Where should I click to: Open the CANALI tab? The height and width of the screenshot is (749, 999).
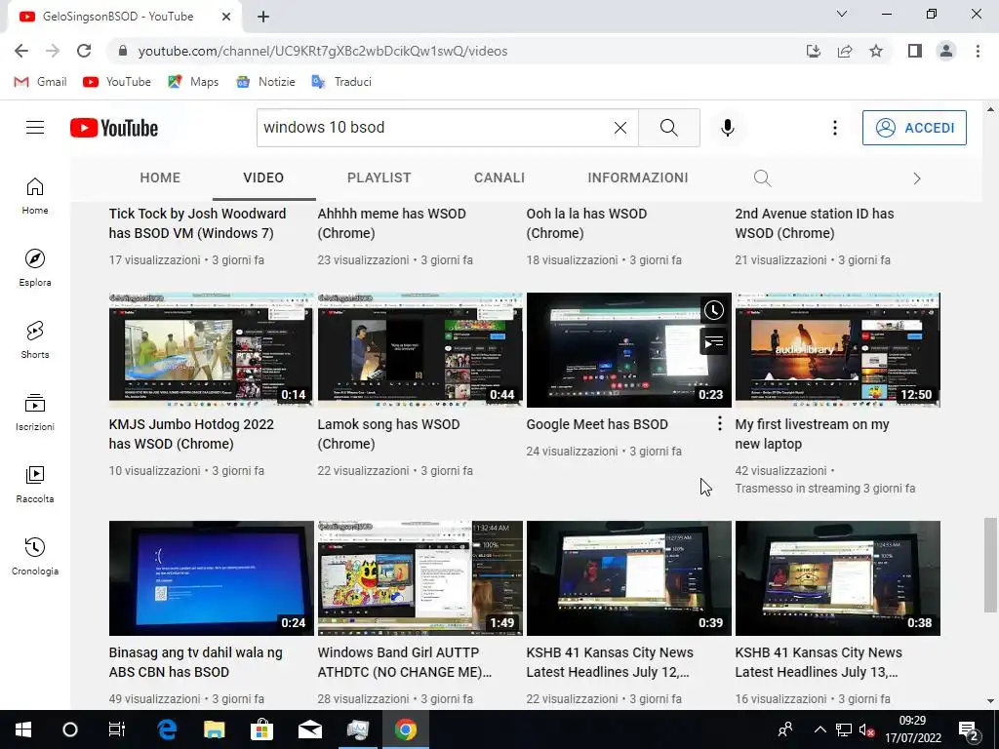coord(499,177)
